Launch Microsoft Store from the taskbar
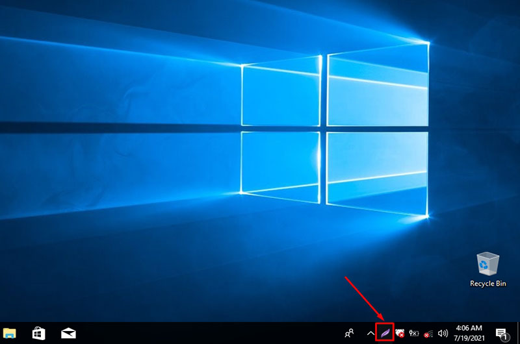The height and width of the screenshot is (344, 520). tap(39, 333)
